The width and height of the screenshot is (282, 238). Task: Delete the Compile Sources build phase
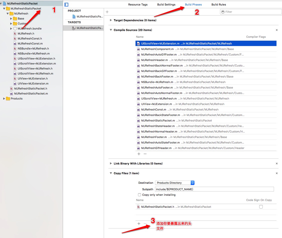276,30
